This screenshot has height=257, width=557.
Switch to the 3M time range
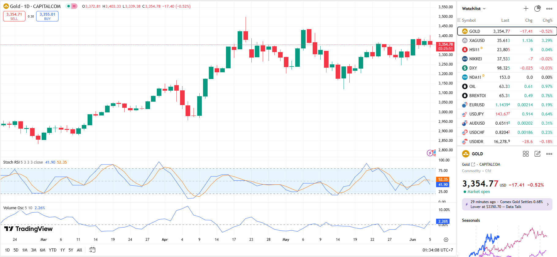pyautogui.click(x=34, y=250)
